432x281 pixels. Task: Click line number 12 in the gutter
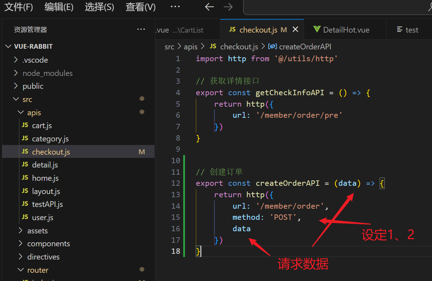176,183
